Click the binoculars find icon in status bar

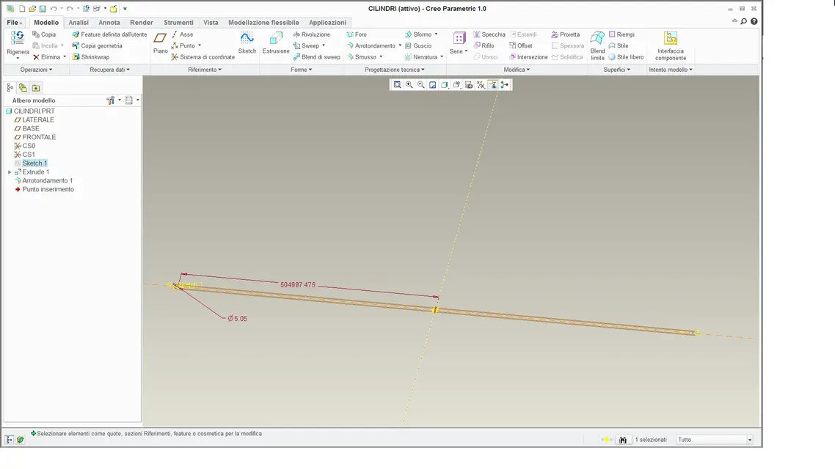(622, 440)
